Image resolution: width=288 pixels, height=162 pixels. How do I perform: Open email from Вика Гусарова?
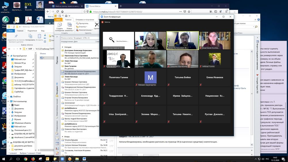[x=80, y=67]
